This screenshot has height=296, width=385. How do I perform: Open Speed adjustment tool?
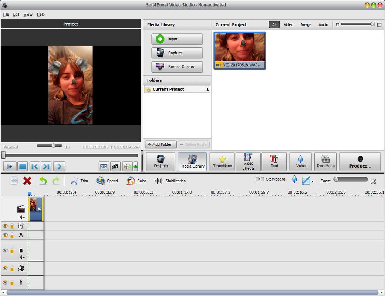[107, 181]
